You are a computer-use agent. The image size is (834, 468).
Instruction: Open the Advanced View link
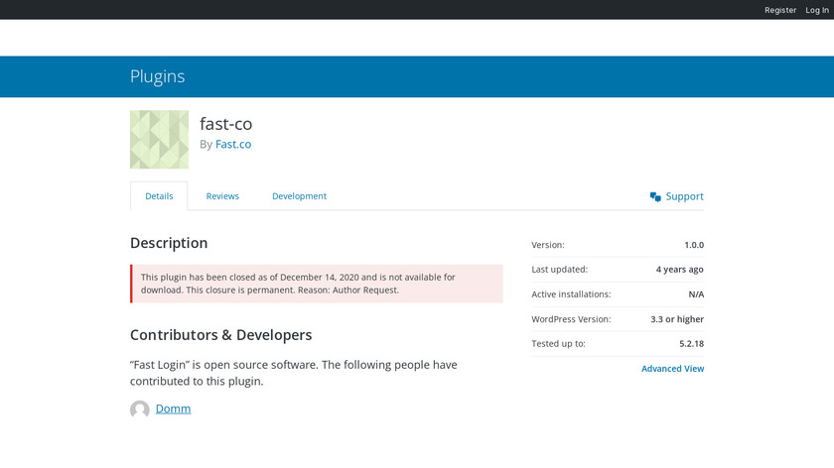point(672,369)
